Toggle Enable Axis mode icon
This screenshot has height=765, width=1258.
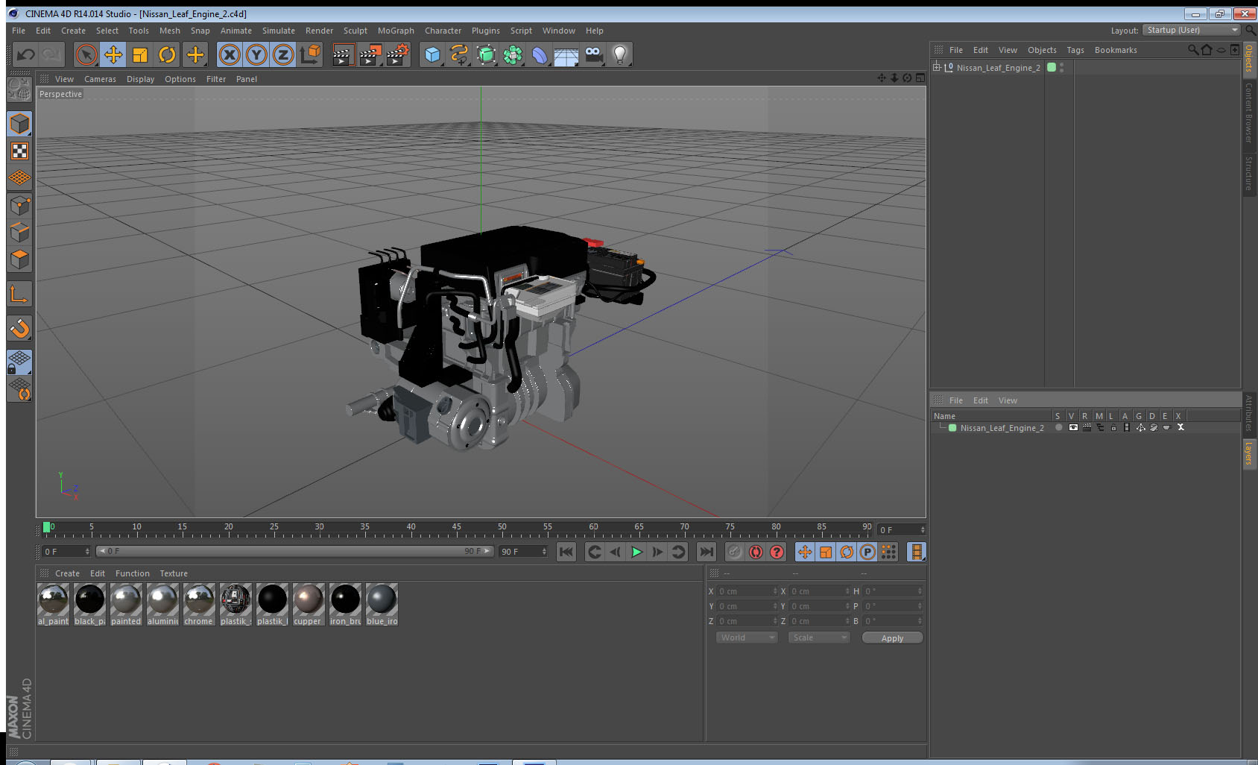pos(19,295)
